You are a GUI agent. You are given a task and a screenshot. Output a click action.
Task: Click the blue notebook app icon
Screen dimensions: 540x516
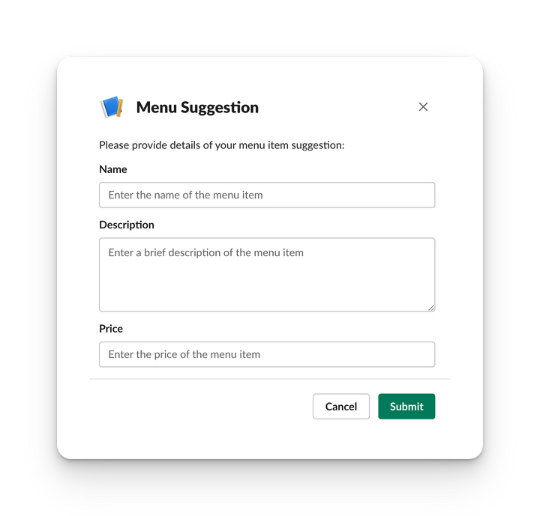(x=111, y=107)
